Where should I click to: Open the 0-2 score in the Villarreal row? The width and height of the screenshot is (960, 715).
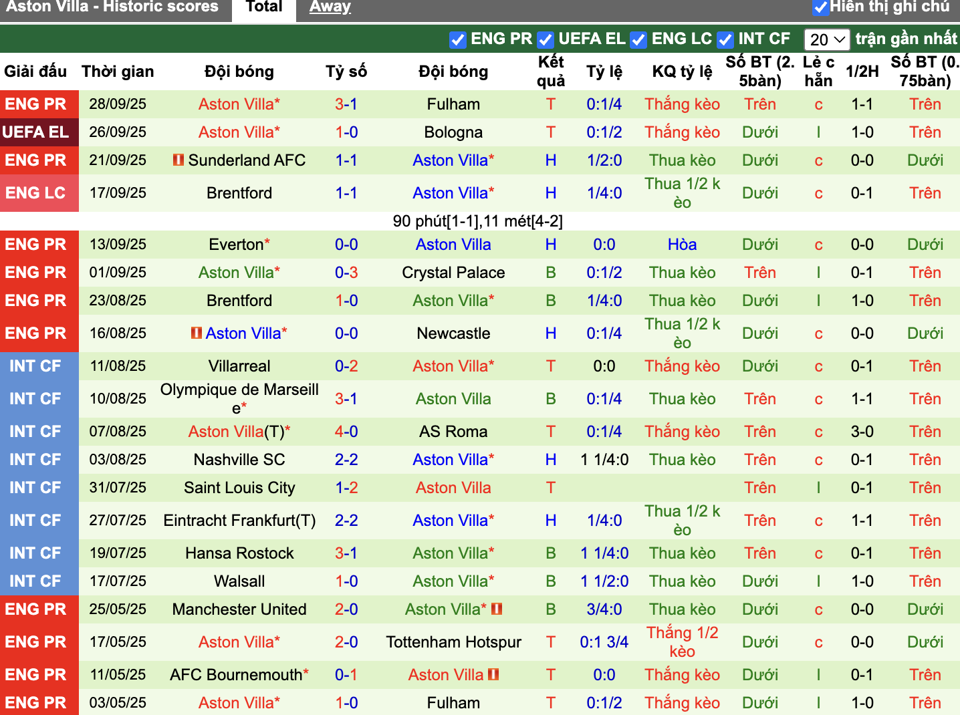pos(346,366)
